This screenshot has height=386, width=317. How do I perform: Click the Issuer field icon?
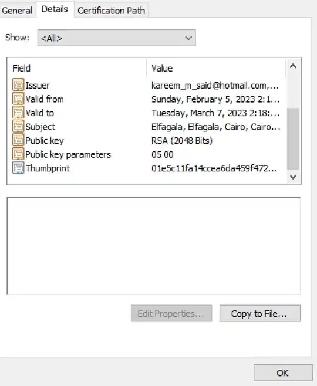(18, 85)
